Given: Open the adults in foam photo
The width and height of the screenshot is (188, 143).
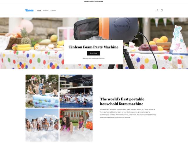Looking at the screenshot, I should point(42,125).
